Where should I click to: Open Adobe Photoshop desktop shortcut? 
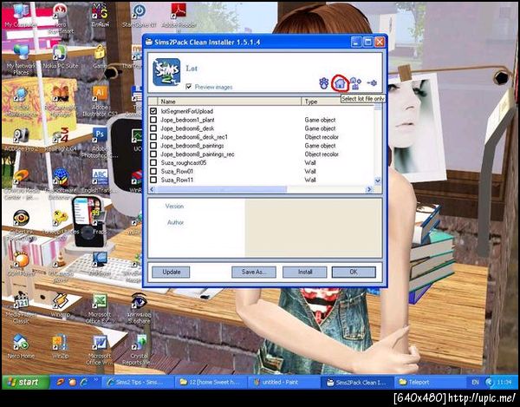pyautogui.click(x=100, y=142)
